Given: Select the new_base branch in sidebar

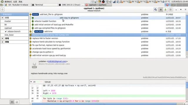Looking at the screenshot, I should (x=14, y=35).
